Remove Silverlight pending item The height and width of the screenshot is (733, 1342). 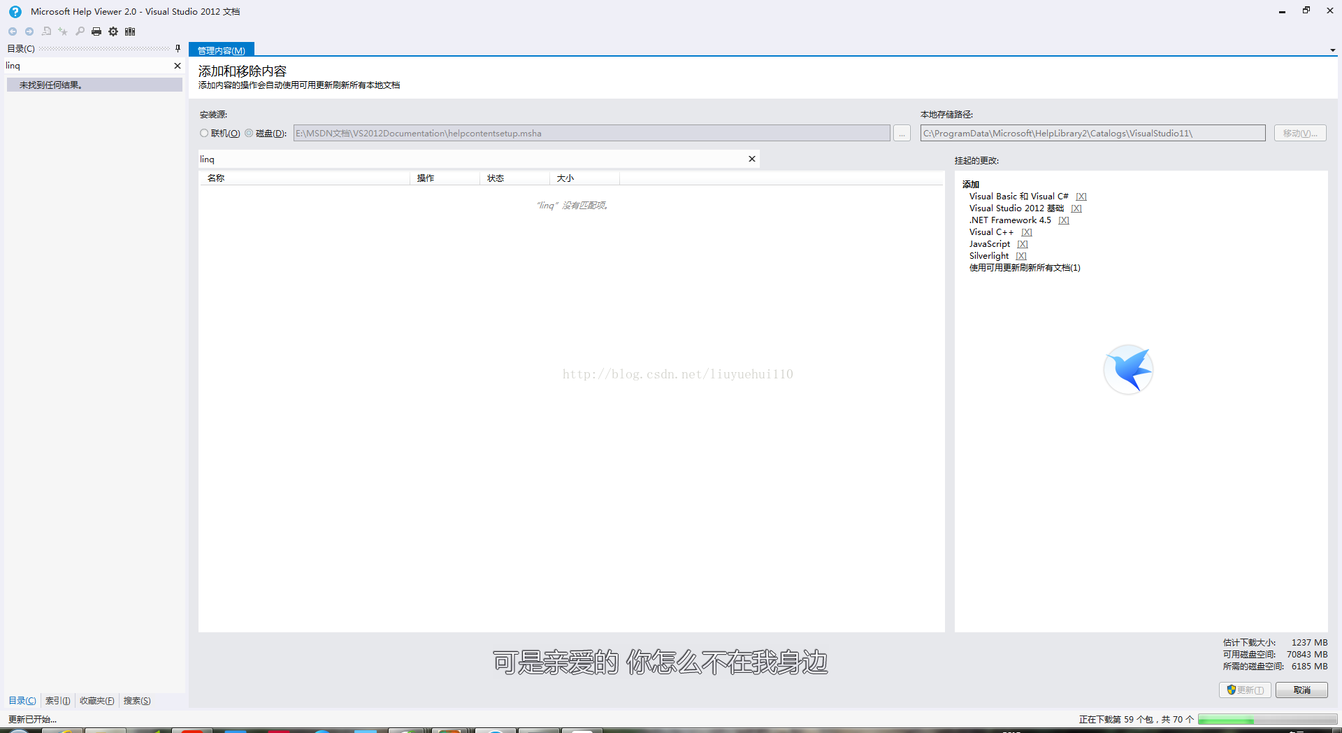(1020, 256)
